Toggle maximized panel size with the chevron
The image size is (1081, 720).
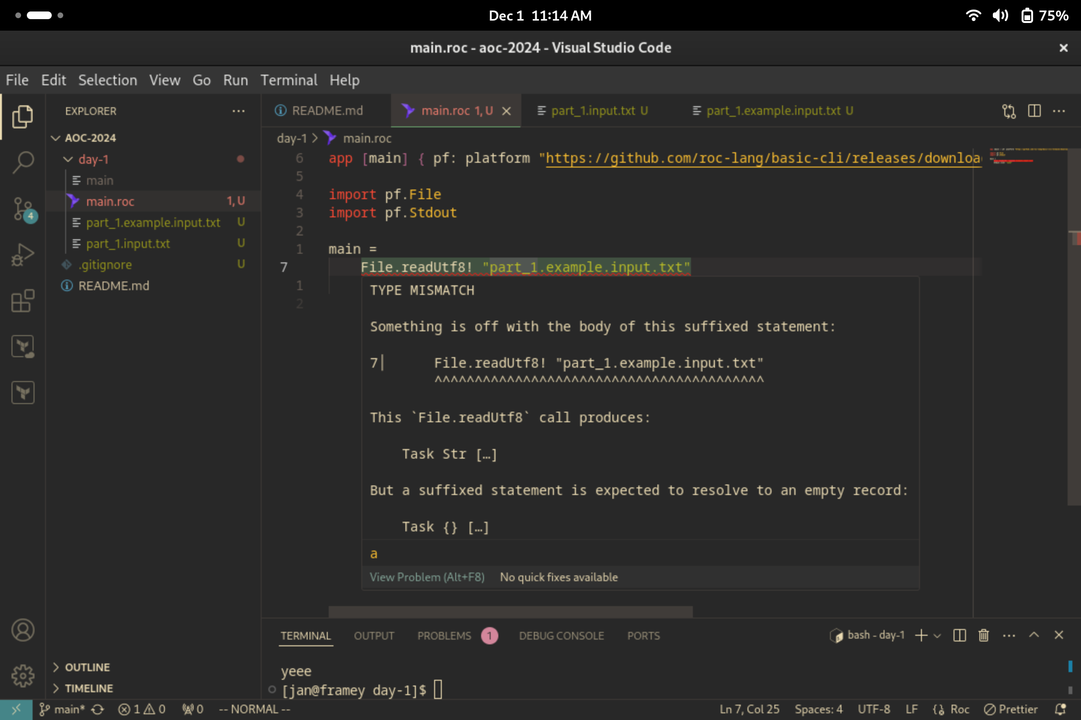pyautogui.click(x=1034, y=635)
